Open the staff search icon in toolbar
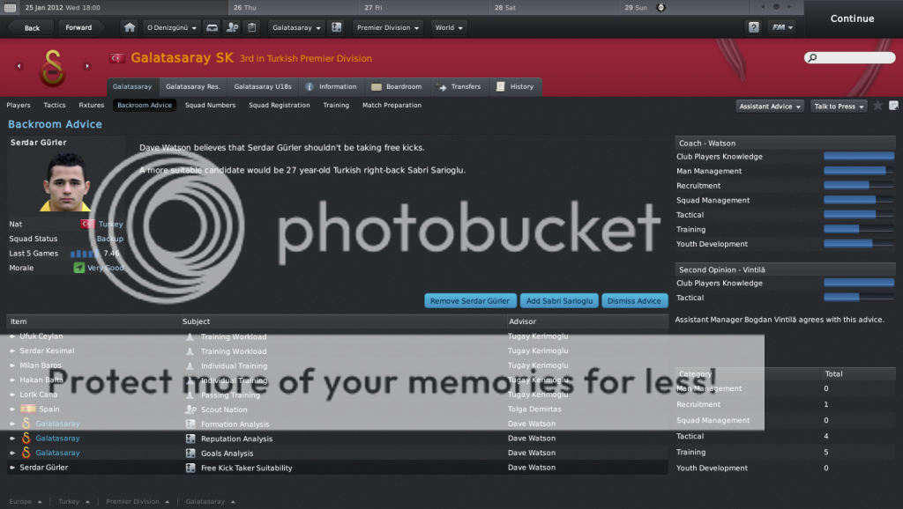The width and height of the screenshot is (903, 509). (232, 27)
